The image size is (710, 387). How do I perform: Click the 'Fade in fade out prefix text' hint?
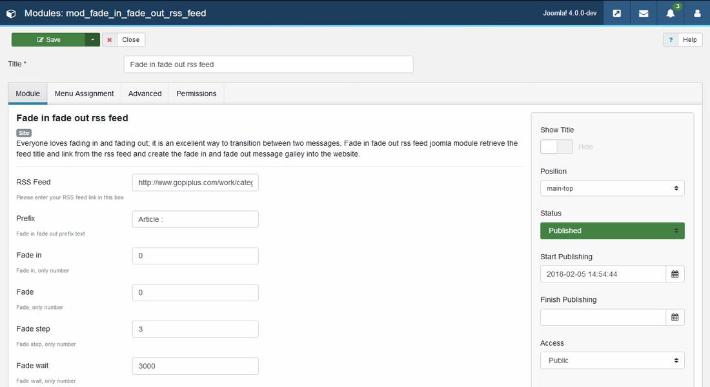point(51,234)
